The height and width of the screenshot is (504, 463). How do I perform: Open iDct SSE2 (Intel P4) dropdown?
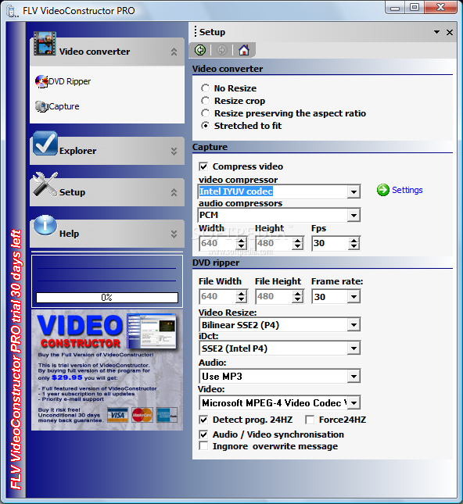(354, 348)
